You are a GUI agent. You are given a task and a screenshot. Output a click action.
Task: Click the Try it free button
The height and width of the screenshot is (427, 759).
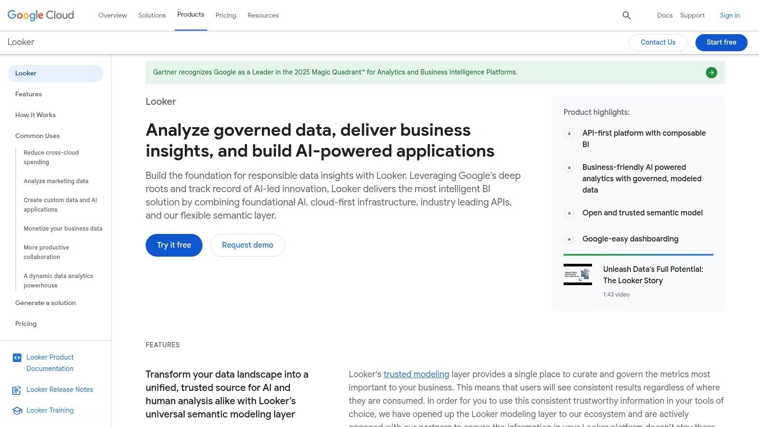tap(174, 245)
